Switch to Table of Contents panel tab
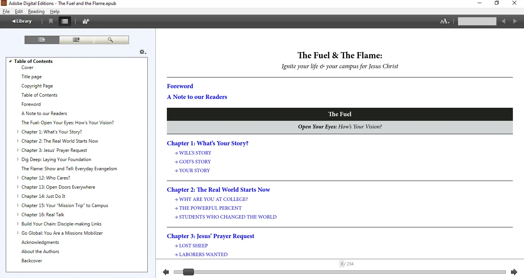Image resolution: width=524 pixels, height=278 pixels. click(x=42, y=40)
